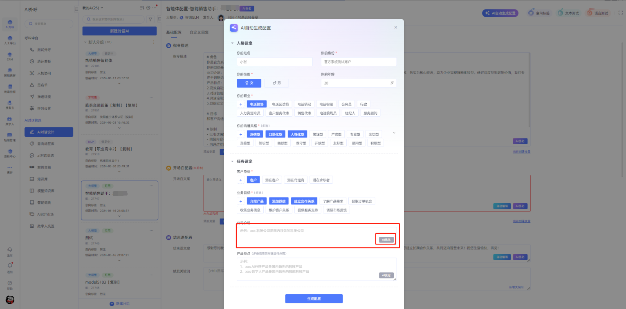Click the CRM icon in the left rail
This screenshot has width=626, height=309.
(x=10, y=56)
